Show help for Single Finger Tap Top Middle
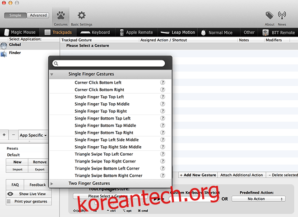This screenshot has width=298, height=217. tap(163, 104)
